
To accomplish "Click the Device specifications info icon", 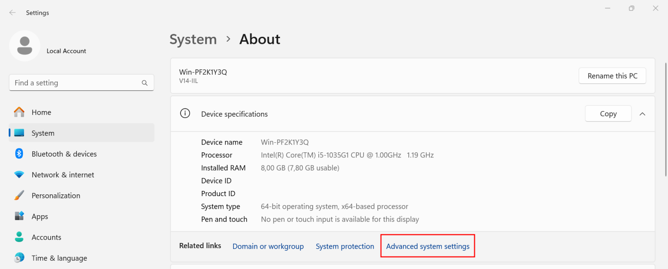I will pyautogui.click(x=185, y=114).
